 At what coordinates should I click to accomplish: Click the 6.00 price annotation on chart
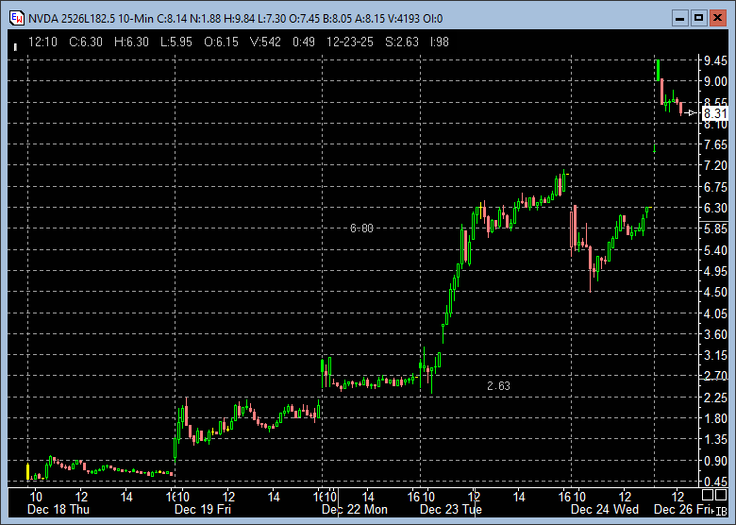click(x=361, y=229)
